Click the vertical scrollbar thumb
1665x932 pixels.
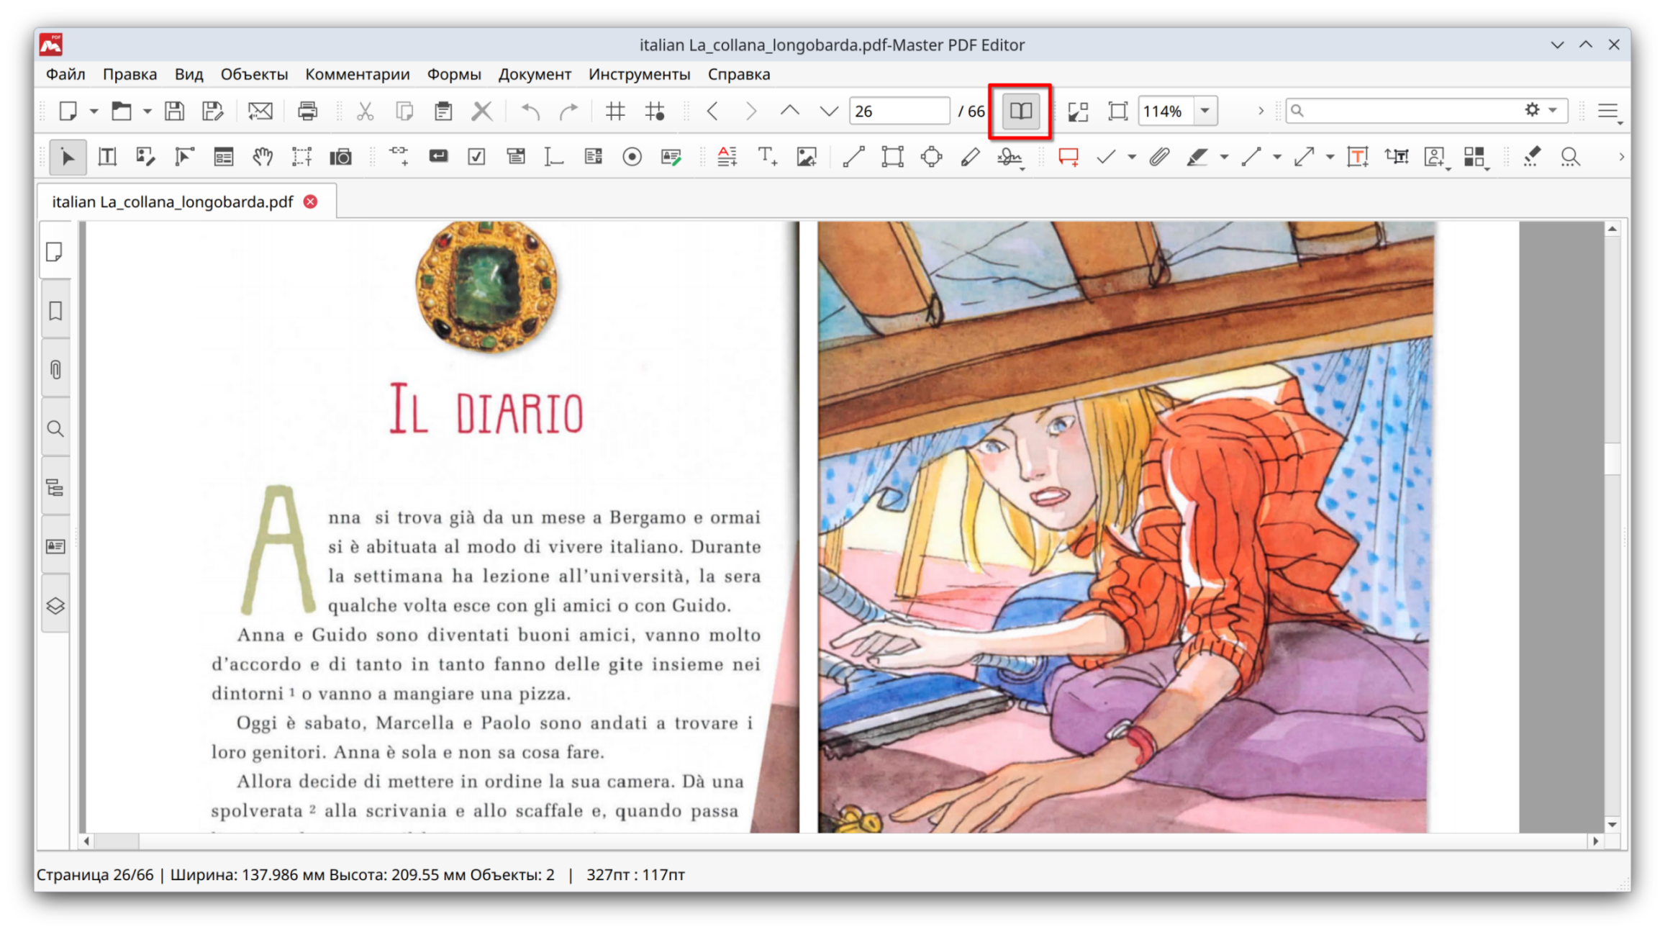(x=1612, y=458)
